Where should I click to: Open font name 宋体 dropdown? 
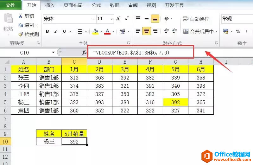pos(94,19)
